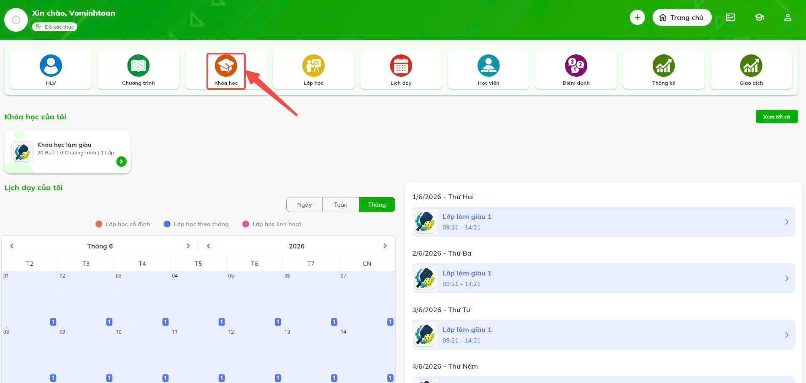Select the Tháng calendar view

(377, 205)
